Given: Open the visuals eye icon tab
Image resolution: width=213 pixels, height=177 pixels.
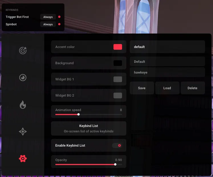Looking at the screenshot, I should [23, 78].
